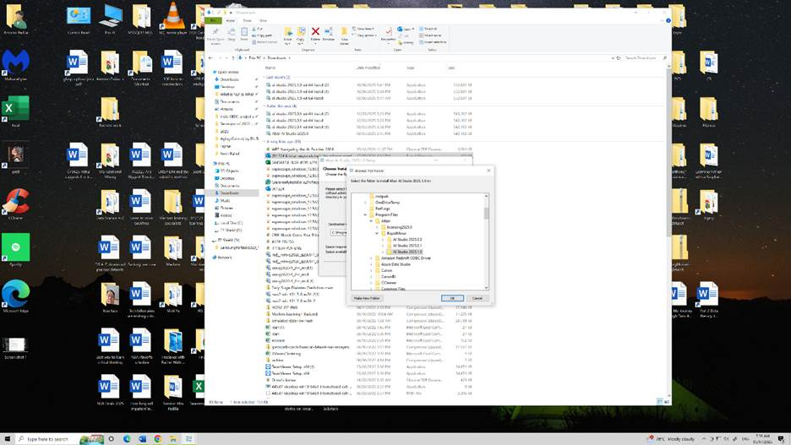Screen dimensions: 791x445
Task: Click Select none in the ribbon
Action: (x=430, y=35)
